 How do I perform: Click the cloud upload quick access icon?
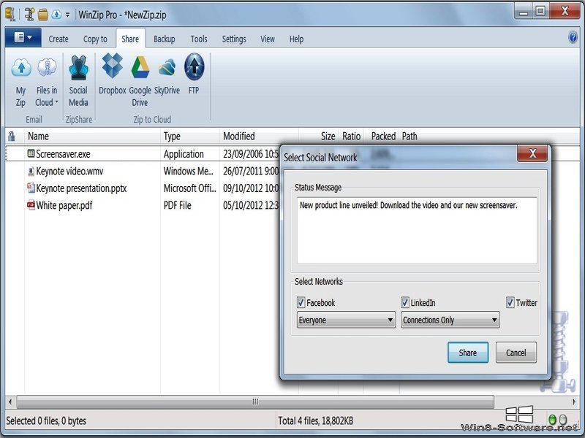tap(56, 15)
